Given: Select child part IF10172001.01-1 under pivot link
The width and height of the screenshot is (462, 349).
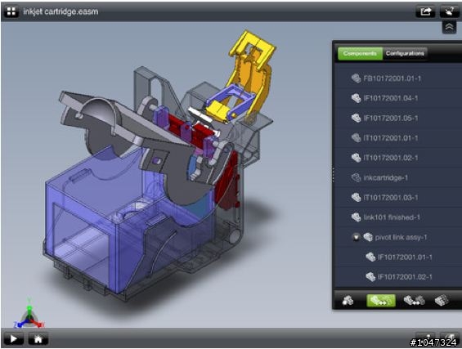Looking at the screenshot, I should [399, 257].
